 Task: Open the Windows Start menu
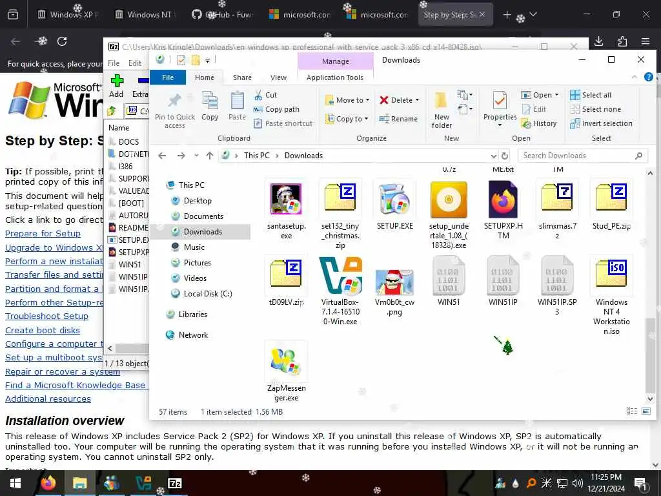(x=15, y=483)
